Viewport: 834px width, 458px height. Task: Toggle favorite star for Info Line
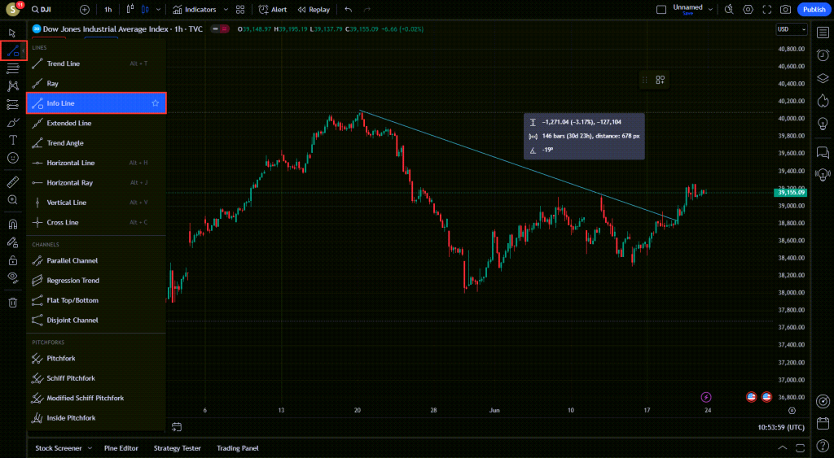tap(156, 103)
